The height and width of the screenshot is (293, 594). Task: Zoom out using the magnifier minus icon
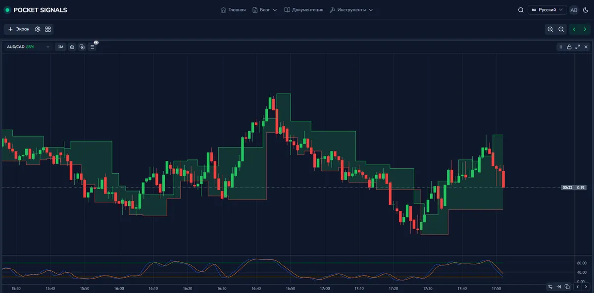[x=561, y=29]
